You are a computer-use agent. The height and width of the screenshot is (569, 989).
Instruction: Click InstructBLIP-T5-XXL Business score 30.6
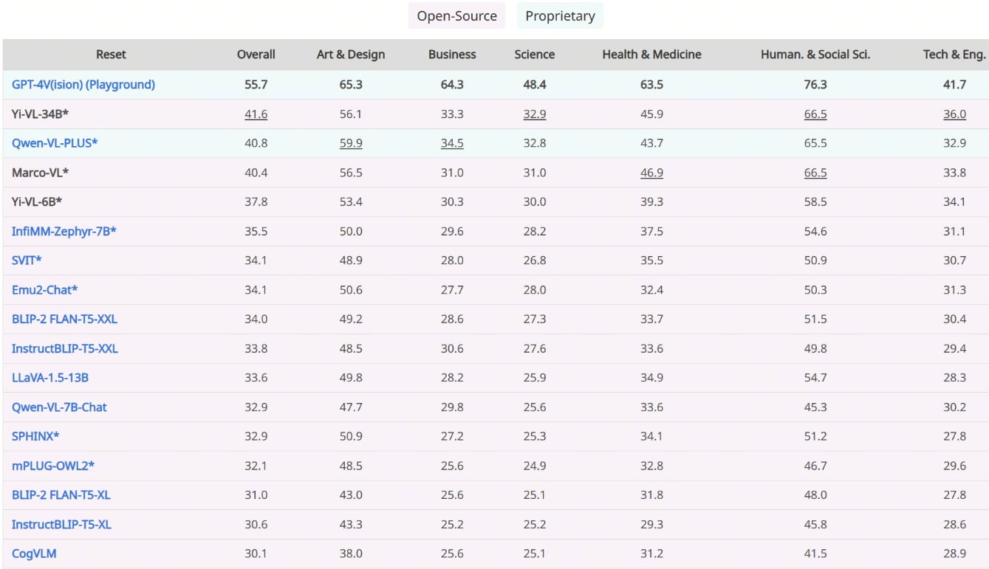(x=452, y=348)
